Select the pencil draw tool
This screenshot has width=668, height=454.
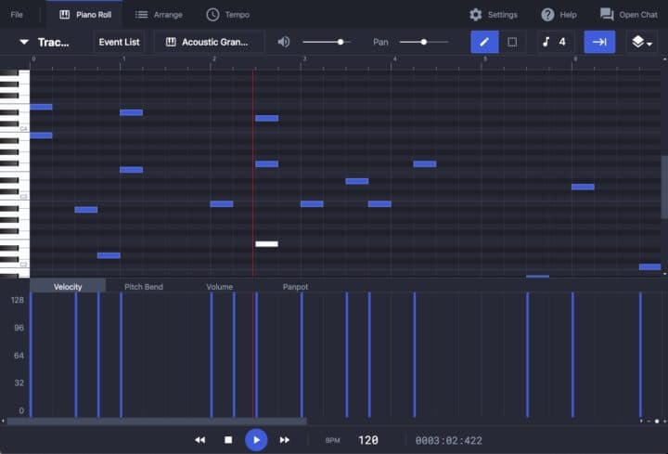pos(484,42)
